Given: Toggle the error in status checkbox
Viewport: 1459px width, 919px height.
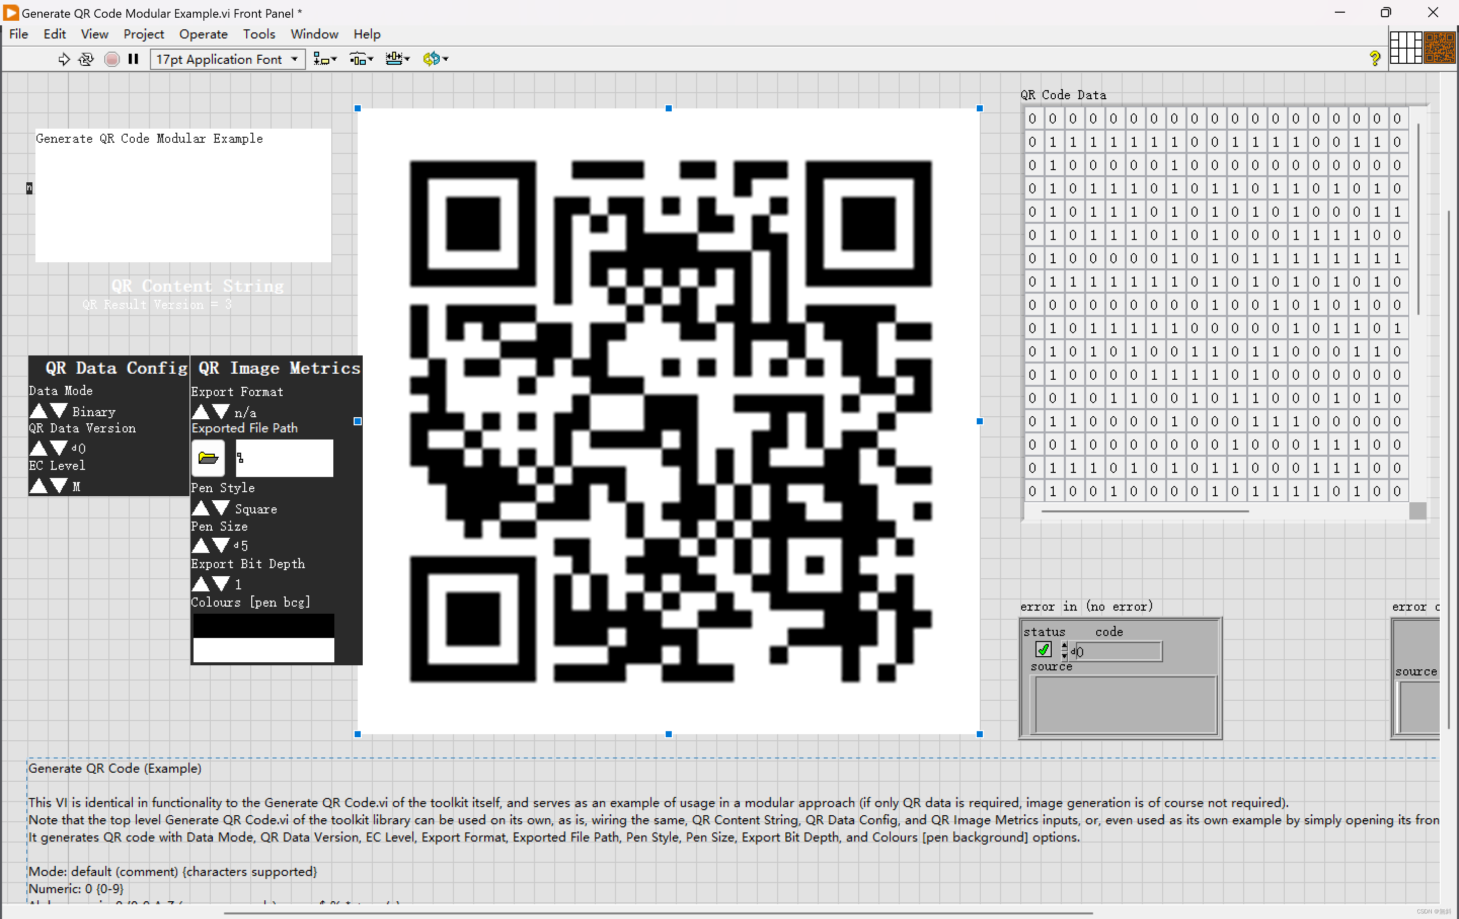Looking at the screenshot, I should (x=1043, y=650).
